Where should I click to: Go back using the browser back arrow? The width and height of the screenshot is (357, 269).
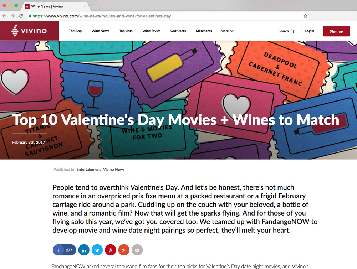tap(4, 16)
